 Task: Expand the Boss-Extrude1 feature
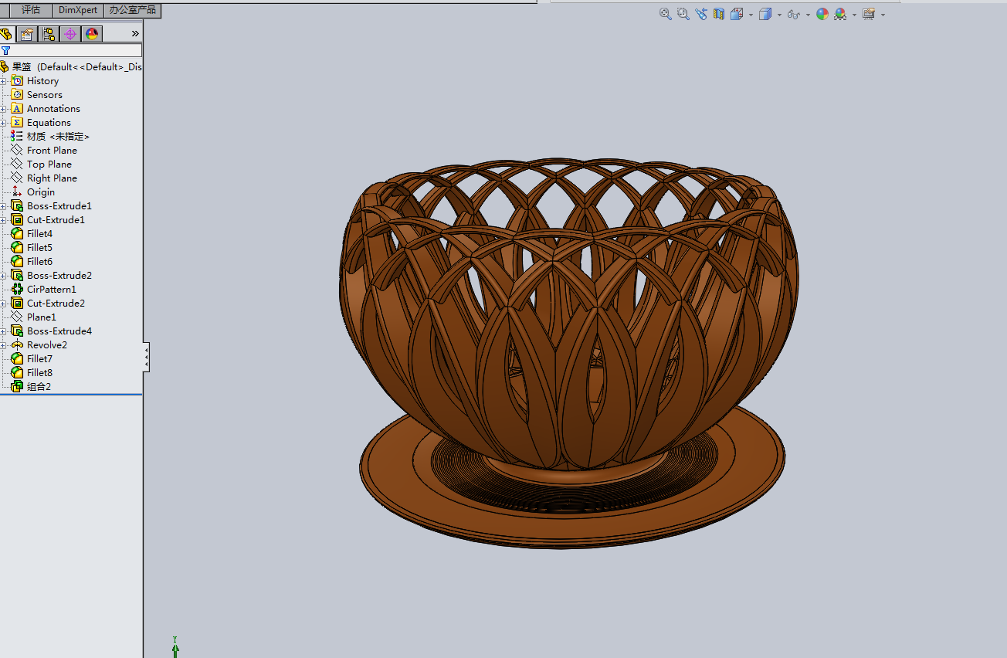[x=3, y=206]
